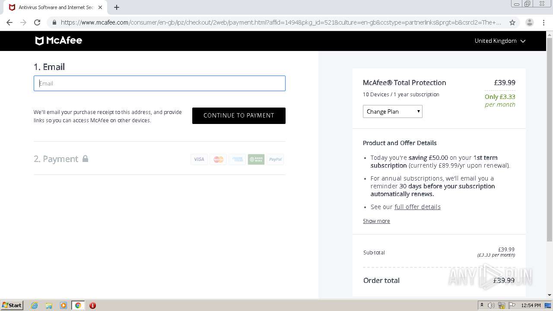The height and width of the screenshot is (311, 553).
Task: Click the 2. Payment section heading
Action: click(56, 159)
